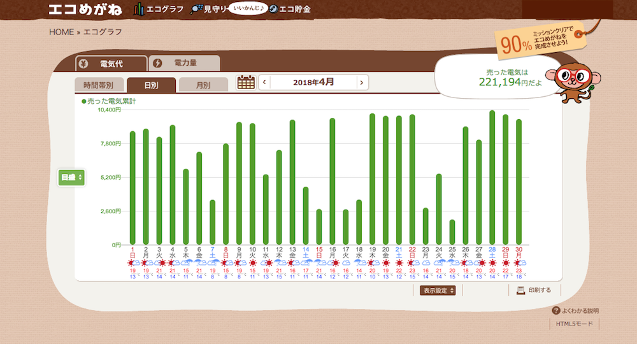Click the green bar for day 19
This screenshot has height=344, width=637.
coord(372,179)
